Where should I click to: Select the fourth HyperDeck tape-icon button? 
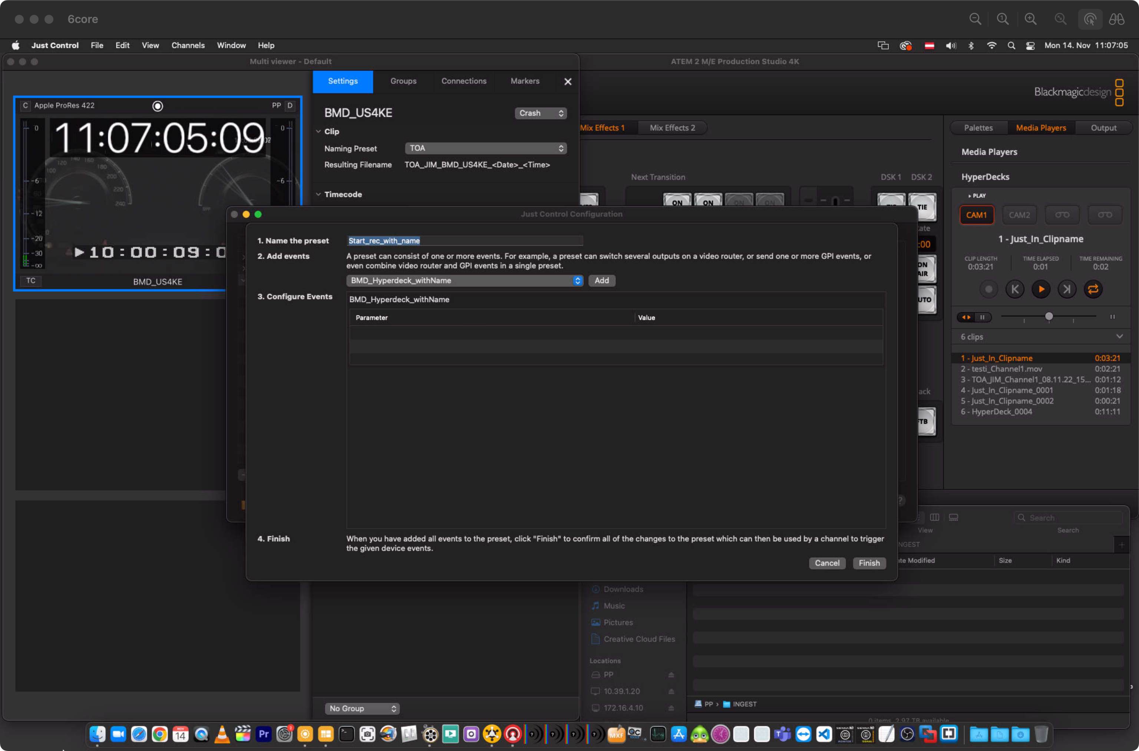[x=1105, y=215]
